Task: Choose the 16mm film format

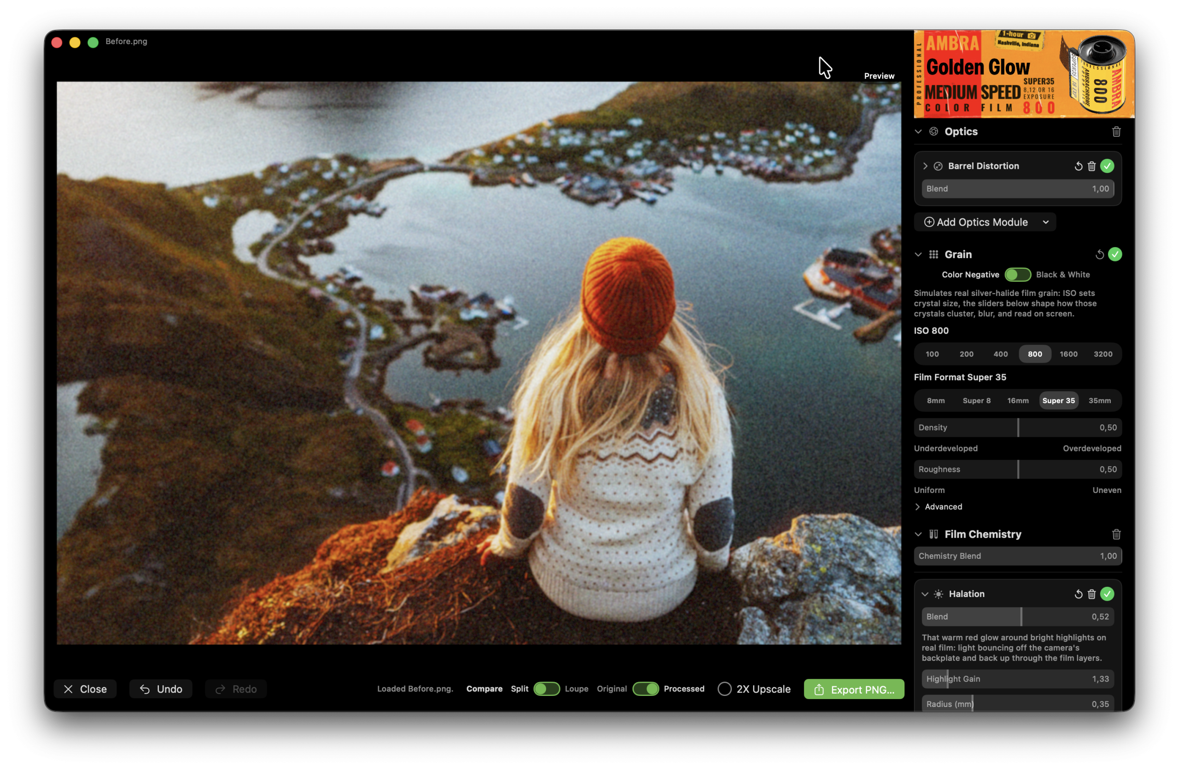Action: tap(1017, 401)
